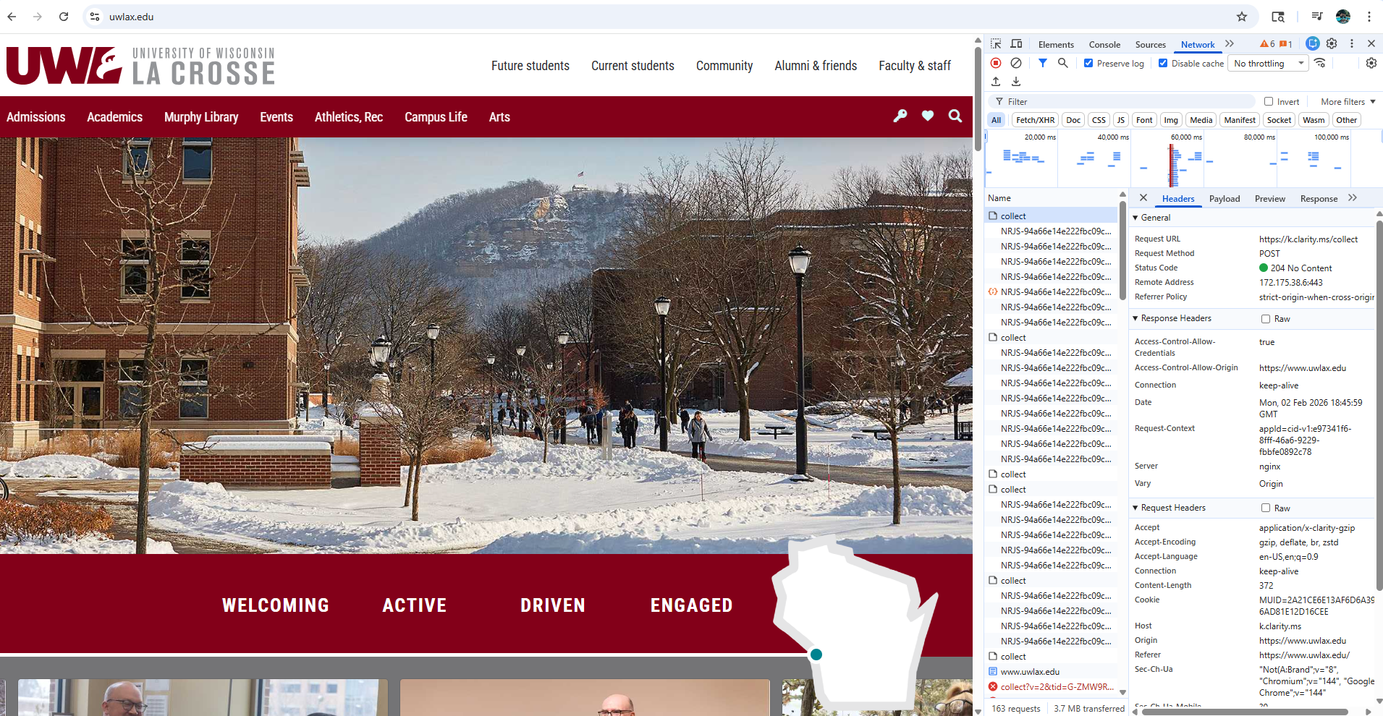Toggle the device toolbar icon
Image resolution: width=1383 pixels, height=716 pixels.
[x=1016, y=44]
